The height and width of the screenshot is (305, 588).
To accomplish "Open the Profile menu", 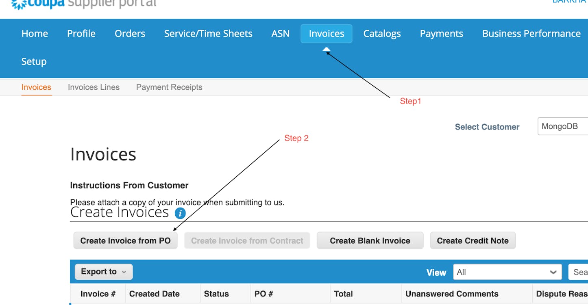I will click(81, 33).
